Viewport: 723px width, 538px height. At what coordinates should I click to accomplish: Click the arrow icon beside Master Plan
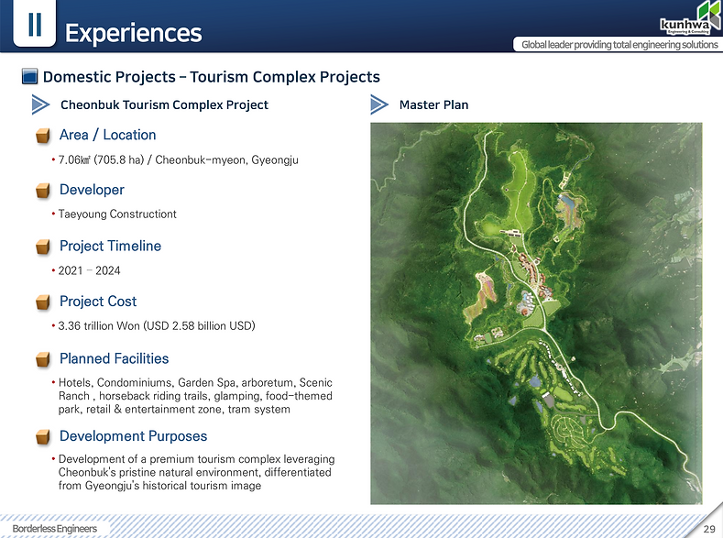point(379,104)
